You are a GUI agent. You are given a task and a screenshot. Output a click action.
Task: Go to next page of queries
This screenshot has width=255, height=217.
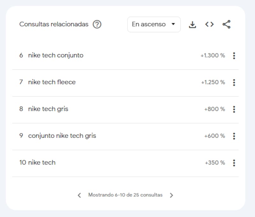[x=171, y=195]
